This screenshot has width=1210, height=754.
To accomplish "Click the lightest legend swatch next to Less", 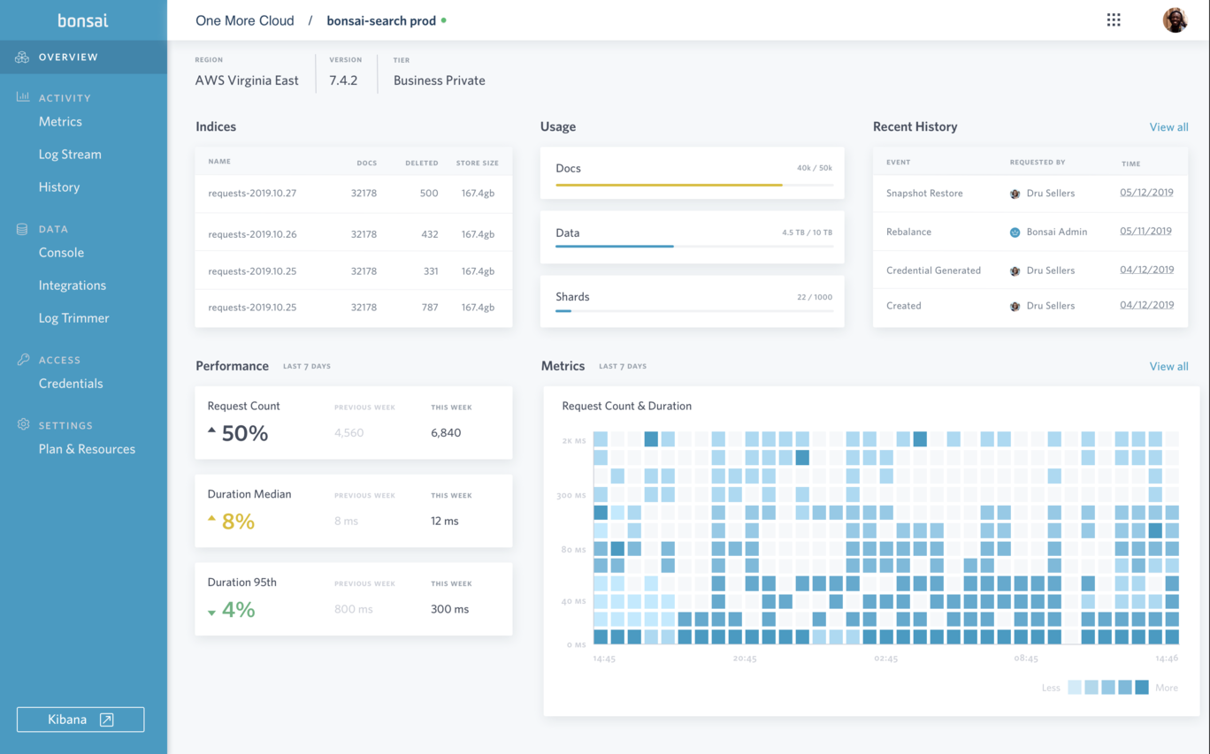I will coord(1075,688).
